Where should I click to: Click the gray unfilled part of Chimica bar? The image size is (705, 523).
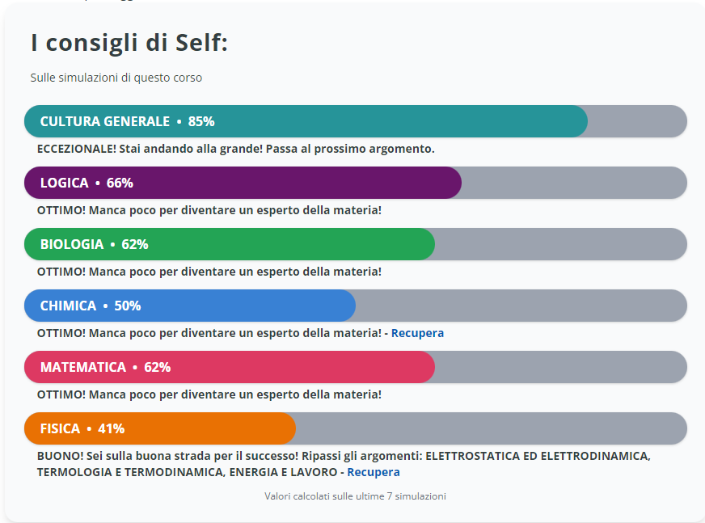click(521, 306)
